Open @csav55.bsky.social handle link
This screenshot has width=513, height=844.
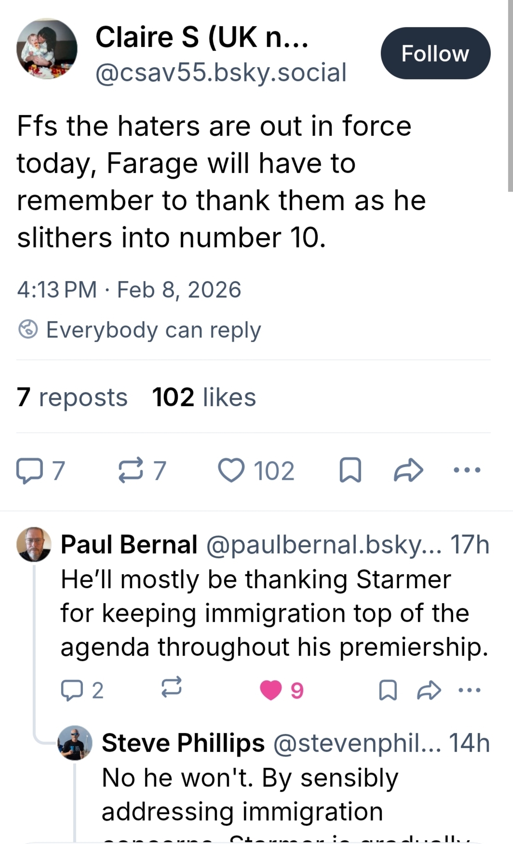point(221,72)
